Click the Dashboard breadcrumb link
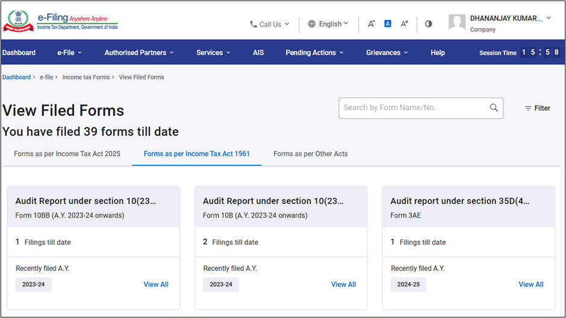Image resolution: width=566 pixels, height=318 pixels. point(16,77)
